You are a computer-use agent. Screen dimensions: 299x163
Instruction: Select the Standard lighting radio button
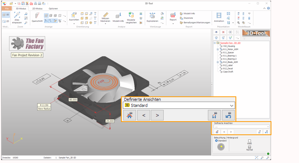(x=216, y=141)
